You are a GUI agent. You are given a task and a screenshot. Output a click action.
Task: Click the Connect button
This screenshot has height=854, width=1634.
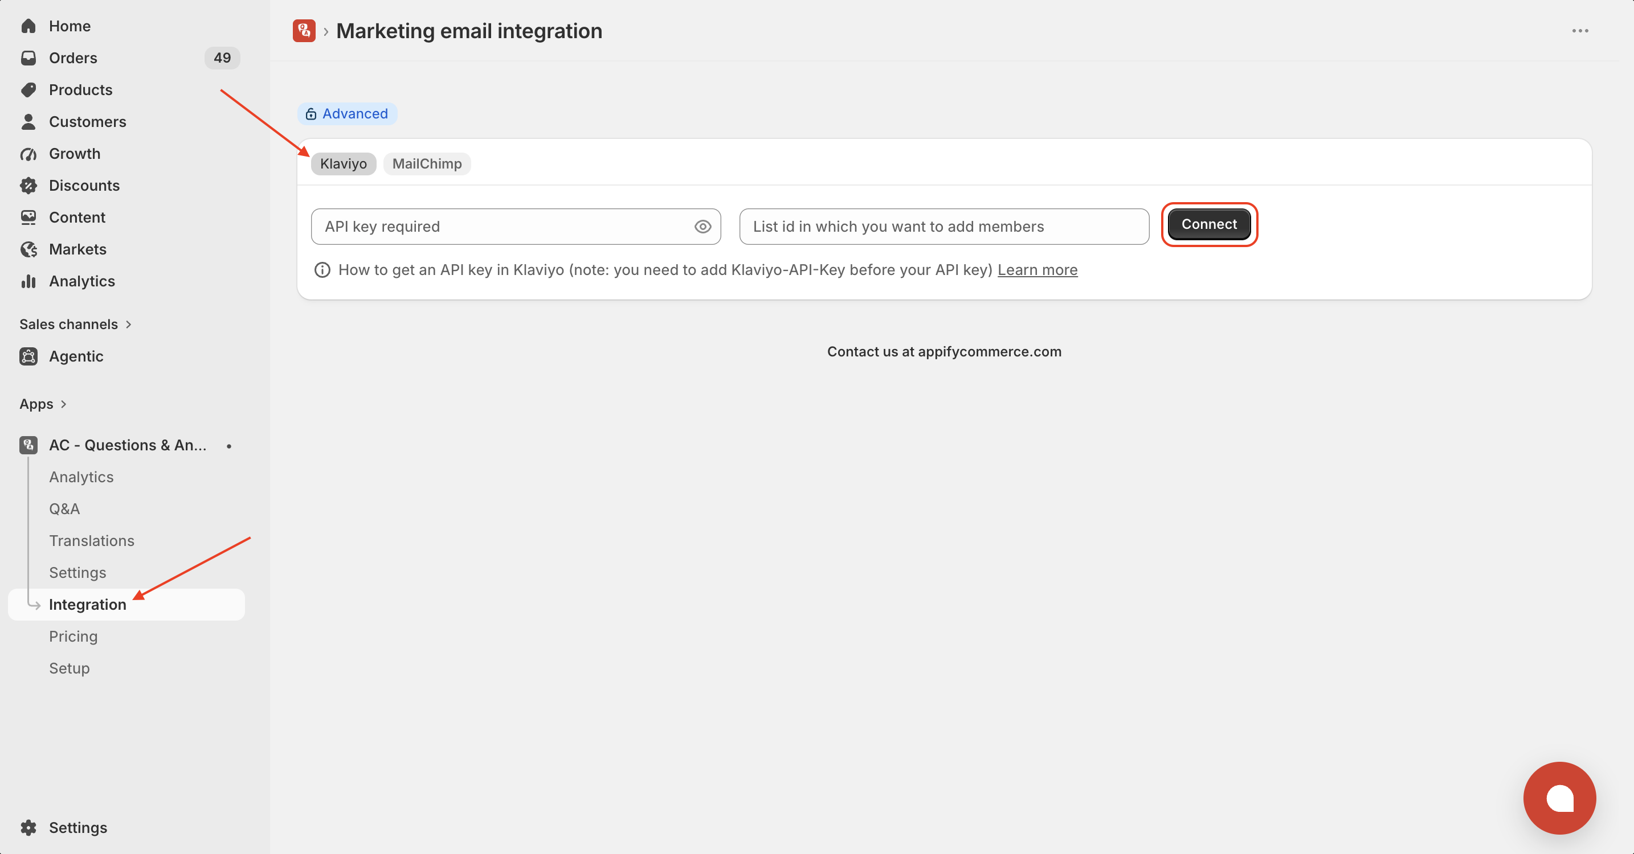coord(1209,224)
